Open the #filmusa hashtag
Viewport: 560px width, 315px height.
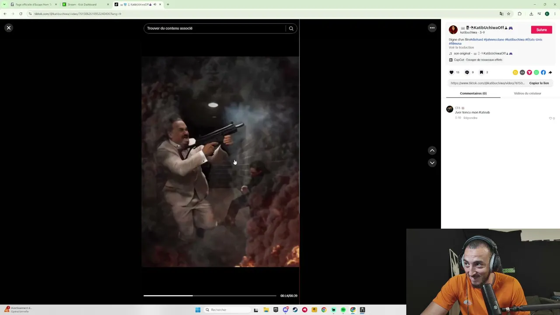(x=455, y=44)
